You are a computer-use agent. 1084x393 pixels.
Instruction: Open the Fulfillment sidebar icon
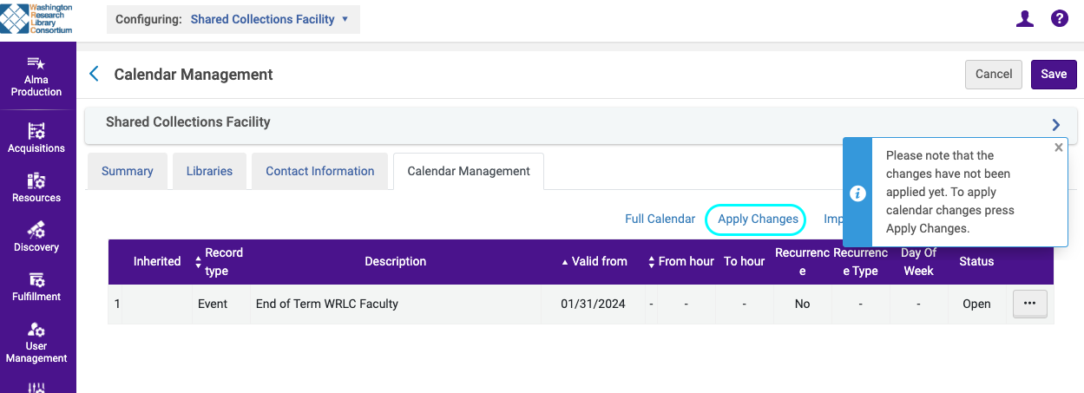click(x=36, y=279)
